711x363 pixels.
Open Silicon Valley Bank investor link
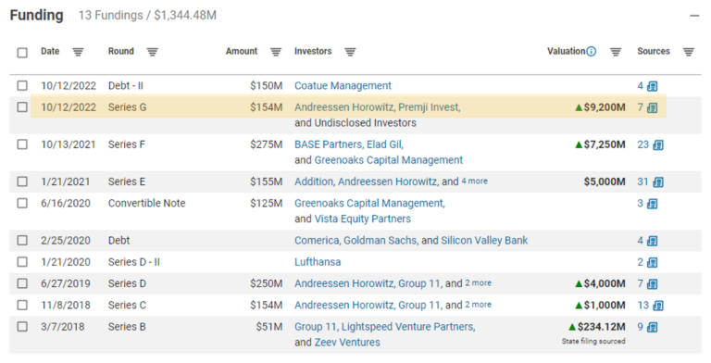click(x=484, y=241)
